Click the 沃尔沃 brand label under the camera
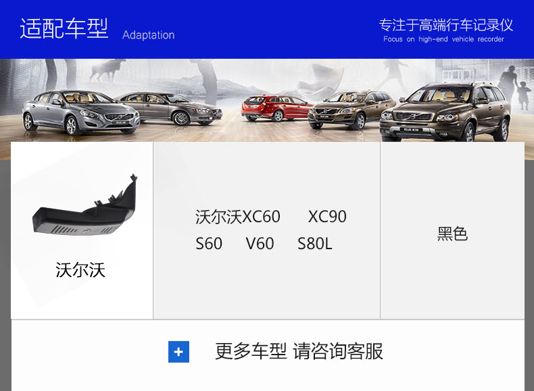 click(80, 270)
